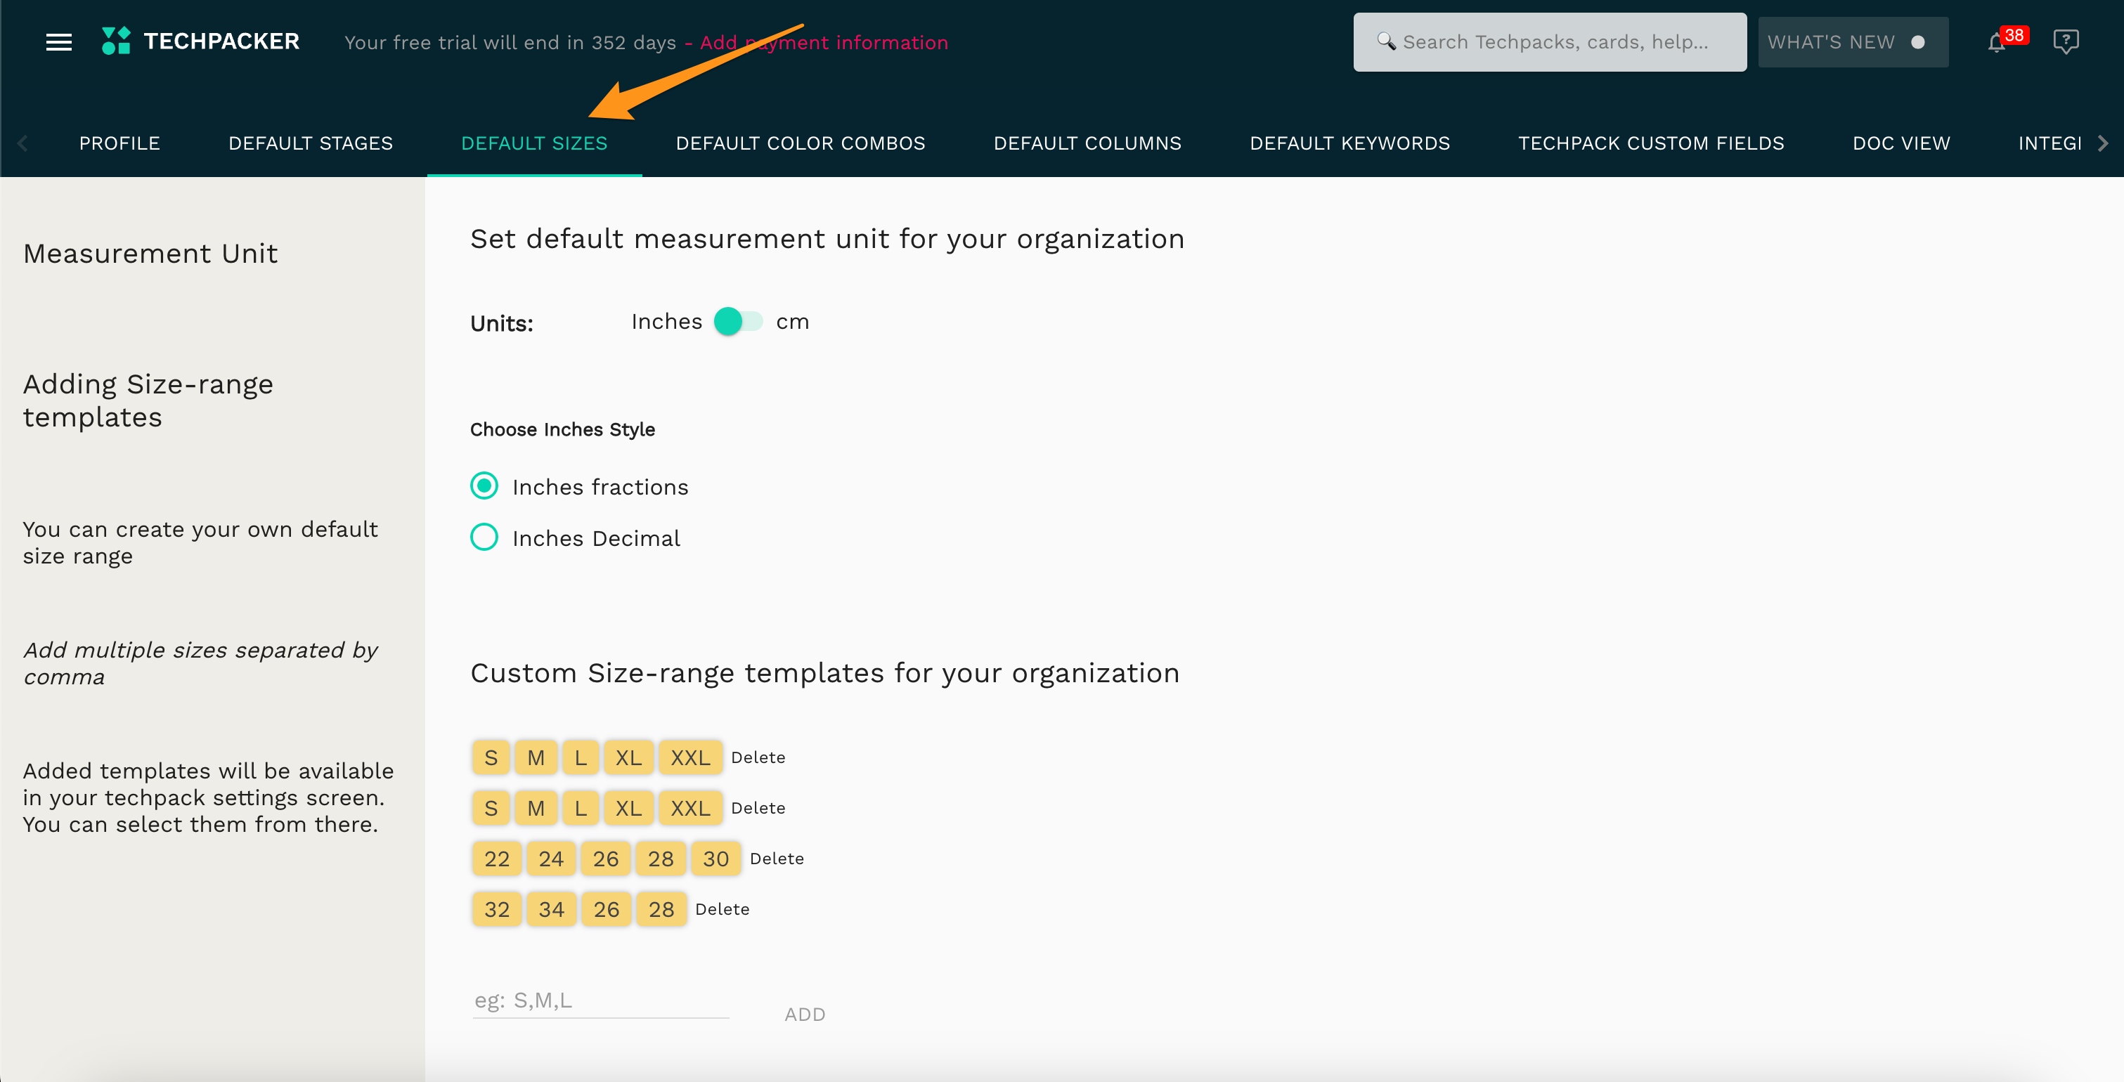Screen dimensions: 2124x1082
Task: Open the notifications bell with 38 badge
Action: tap(1996, 42)
